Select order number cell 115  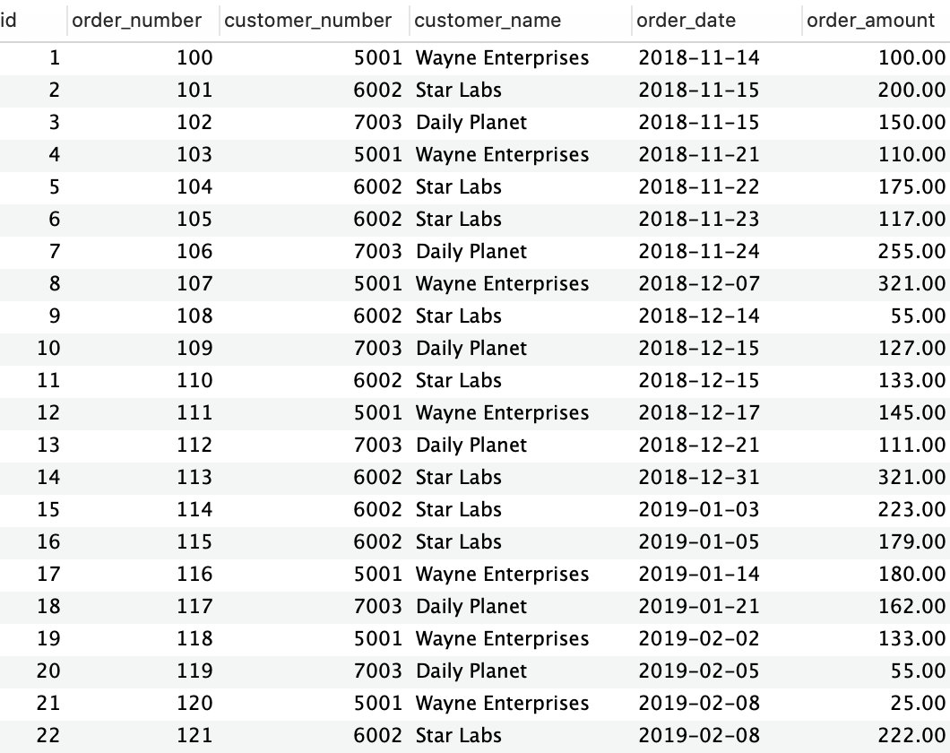tap(194, 541)
